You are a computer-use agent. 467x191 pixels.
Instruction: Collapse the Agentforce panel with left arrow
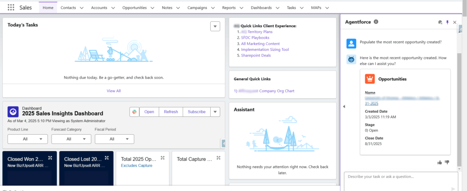344,106
